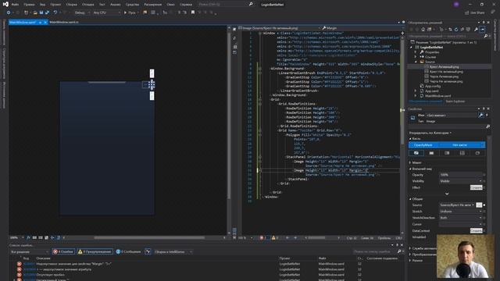
Task: Open the Отладка menu
Action: (87, 5)
